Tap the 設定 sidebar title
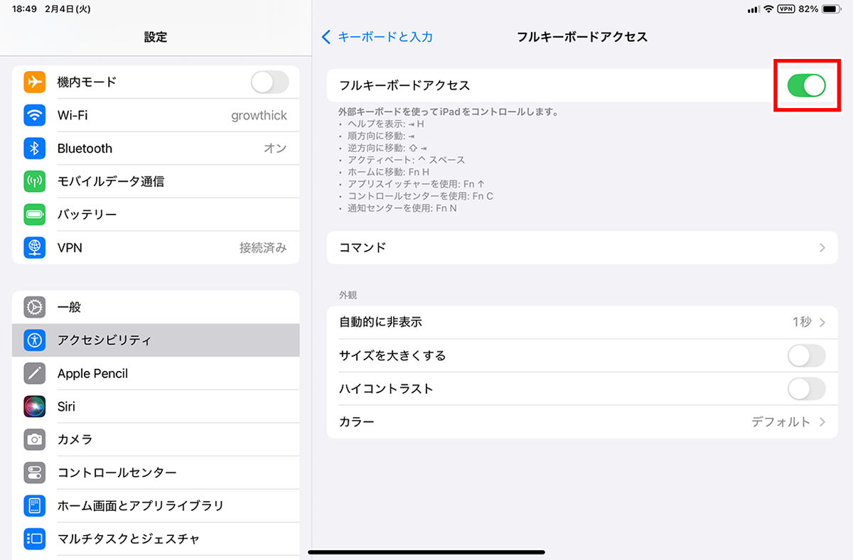853x560 pixels. pyautogui.click(x=156, y=37)
